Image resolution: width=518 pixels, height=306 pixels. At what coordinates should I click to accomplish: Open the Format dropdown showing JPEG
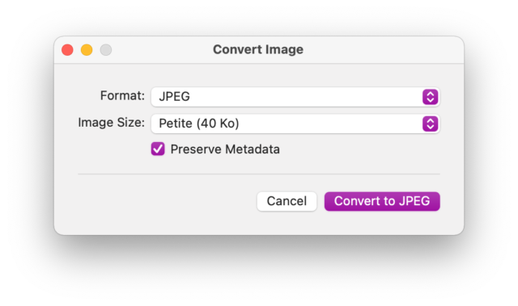(295, 97)
